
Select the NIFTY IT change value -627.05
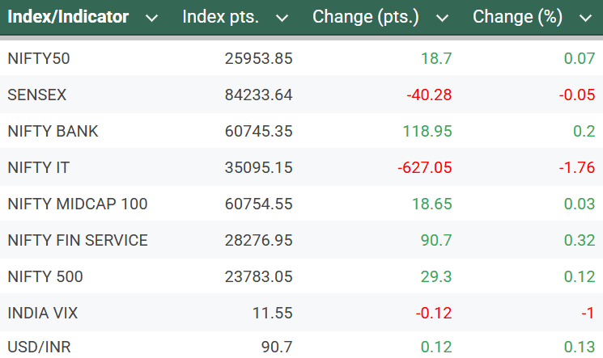(424, 167)
